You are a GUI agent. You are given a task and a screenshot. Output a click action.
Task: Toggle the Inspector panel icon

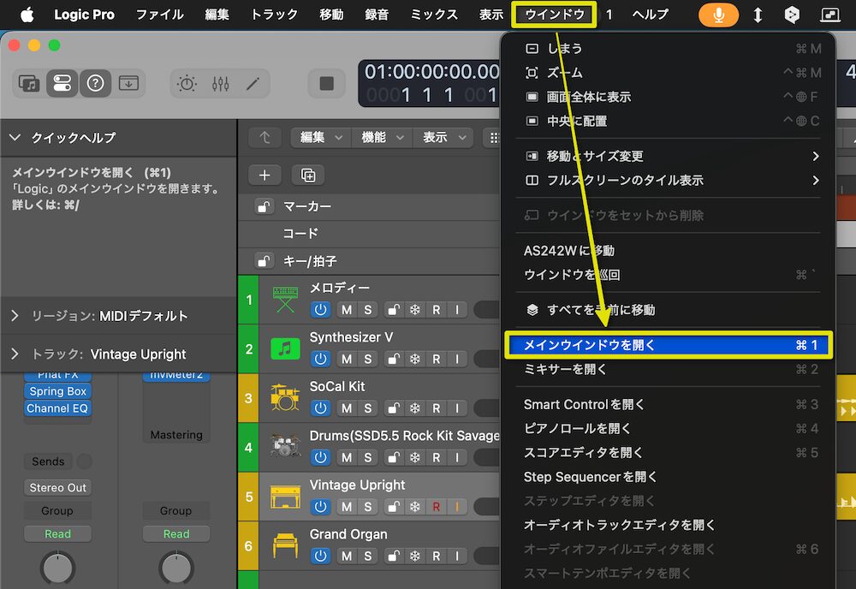coord(62,83)
